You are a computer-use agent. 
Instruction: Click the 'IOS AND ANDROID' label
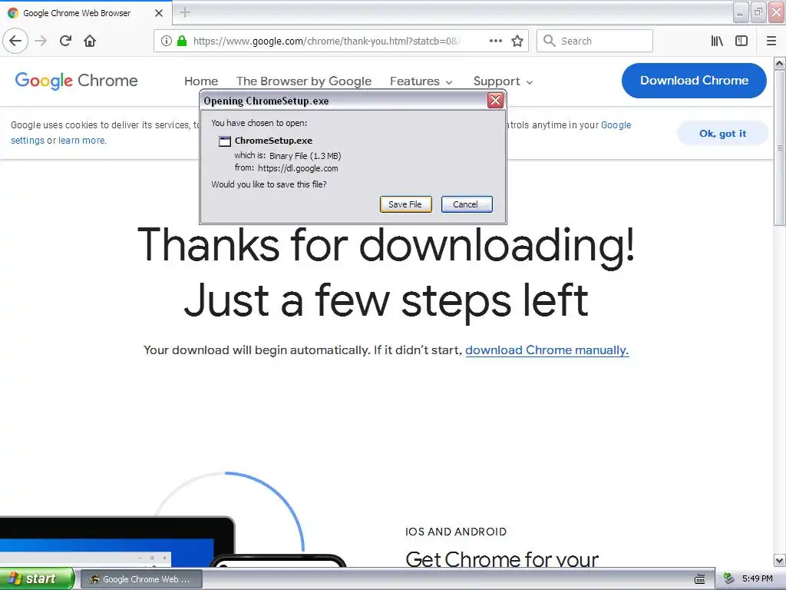pyautogui.click(x=456, y=532)
